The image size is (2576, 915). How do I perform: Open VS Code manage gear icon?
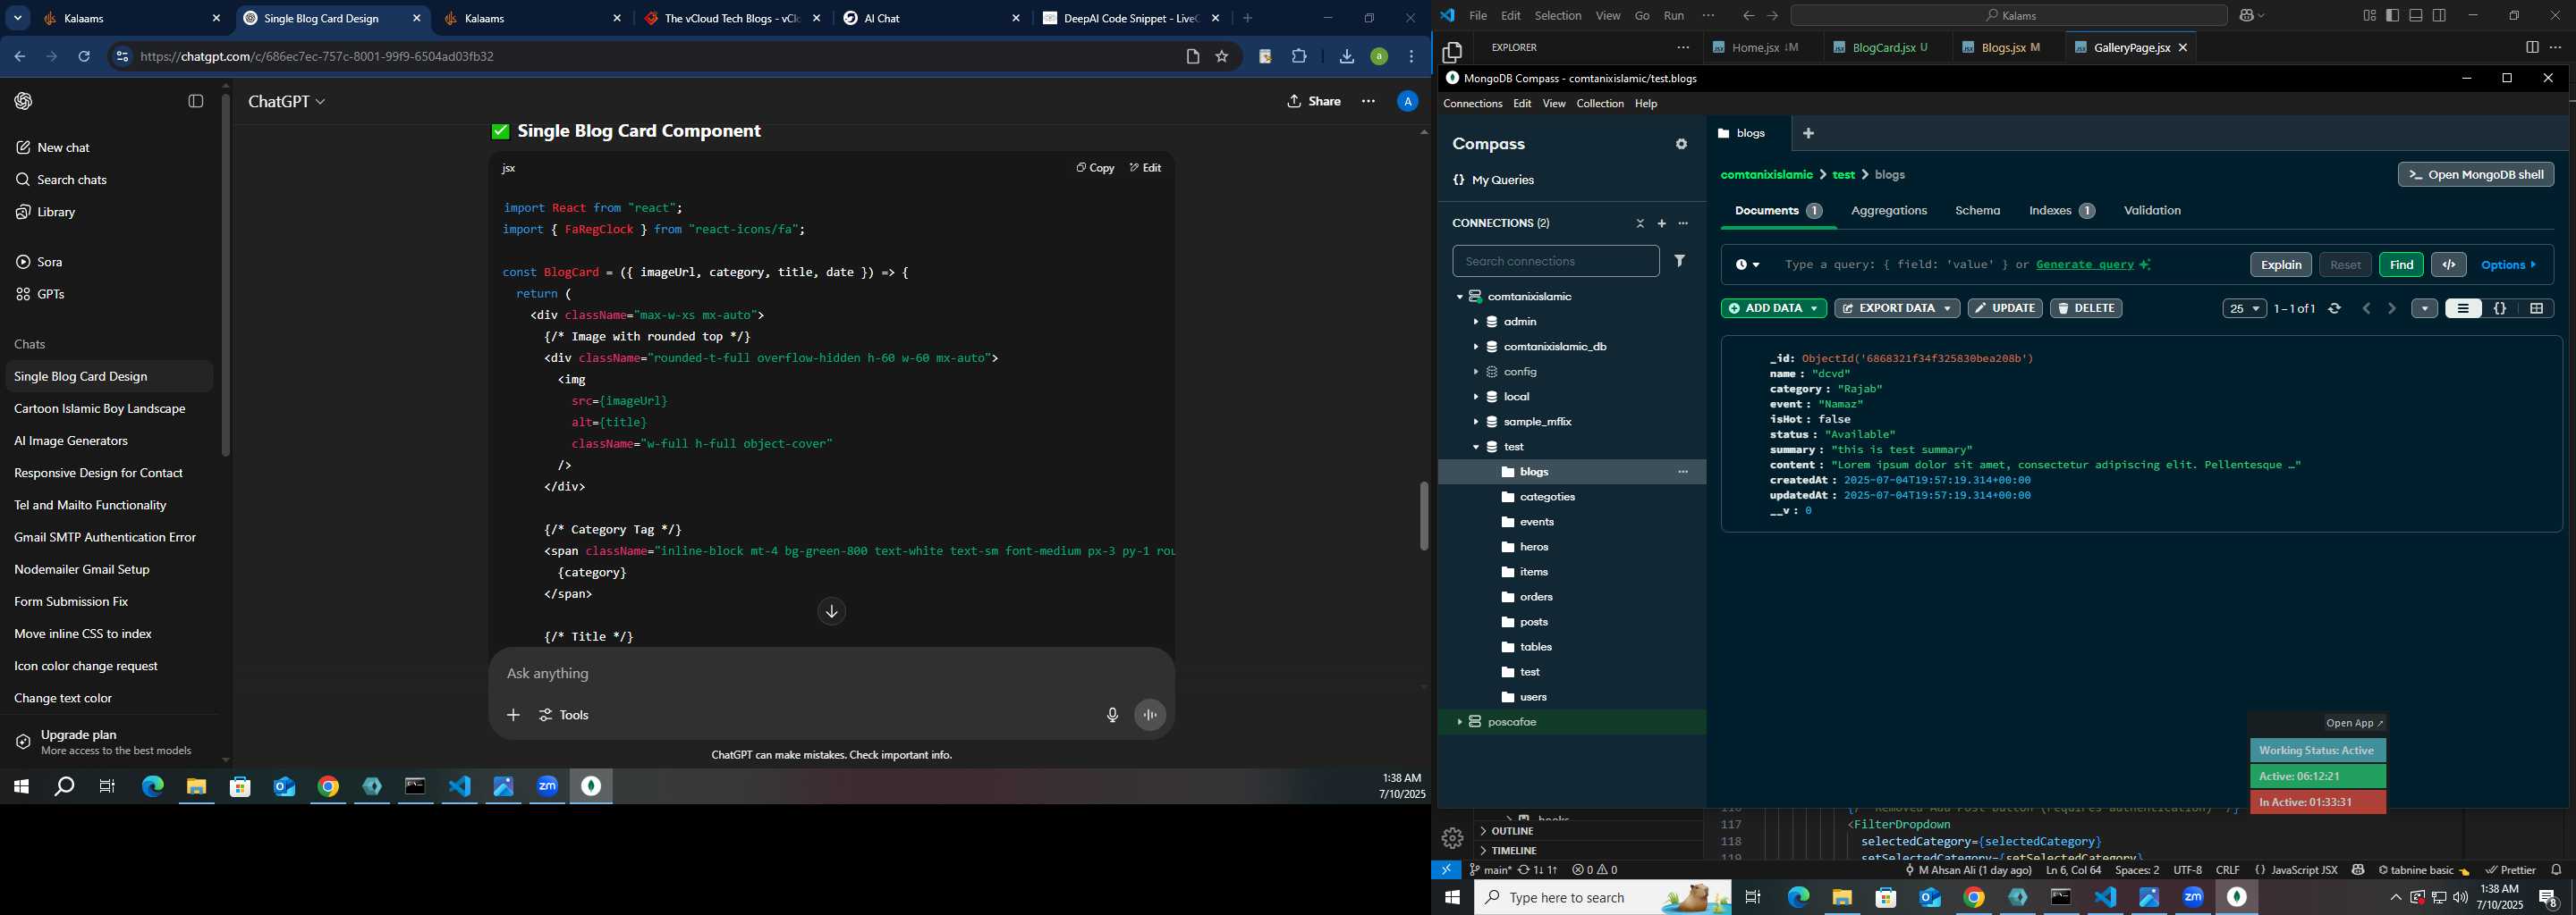point(1452,838)
